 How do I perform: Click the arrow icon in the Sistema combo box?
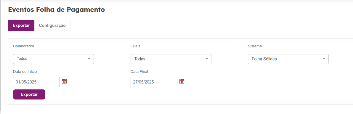coord(324,59)
